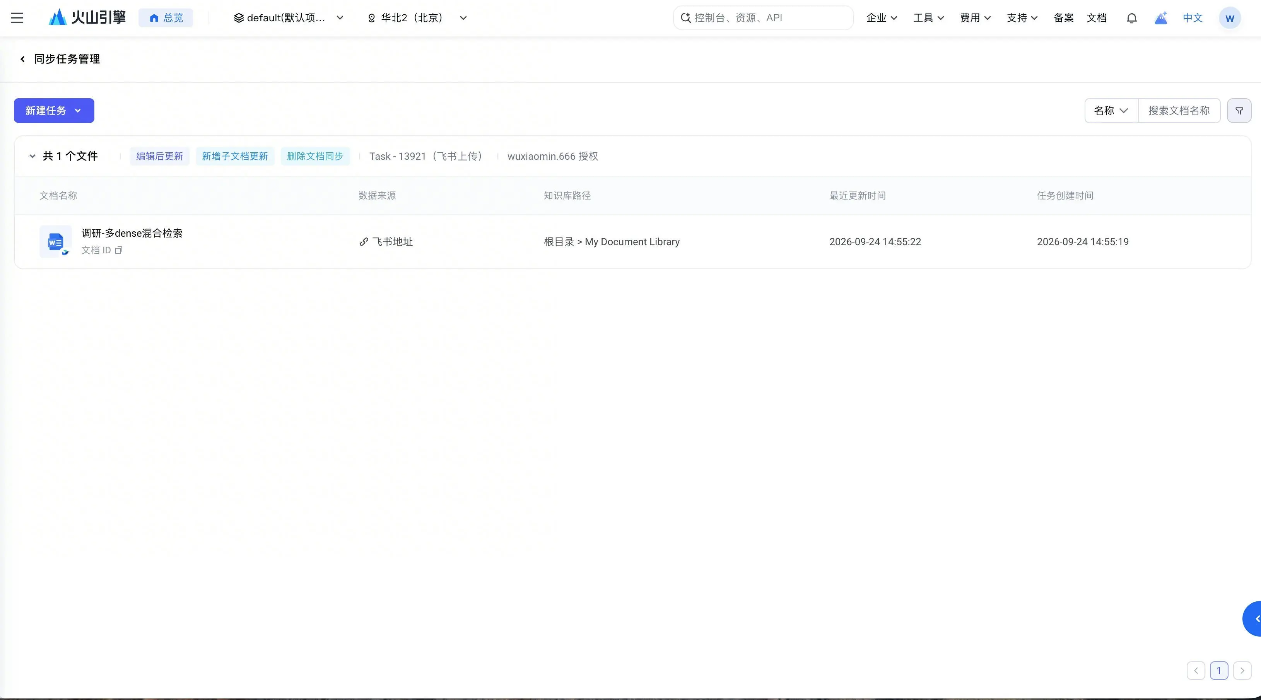
Task: Click the user avatar W
Action: (1229, 18)
